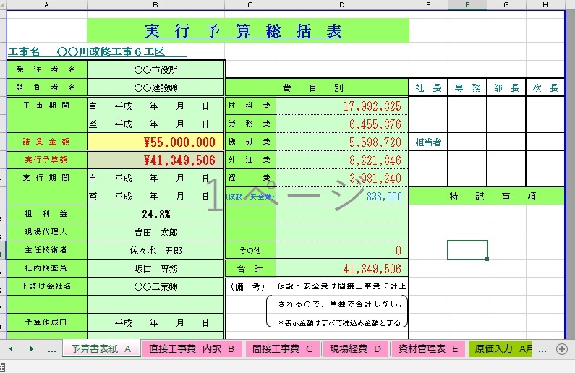
Task: Select the 8,221,846 outsourcing cost cell
Action: point(342,160)
